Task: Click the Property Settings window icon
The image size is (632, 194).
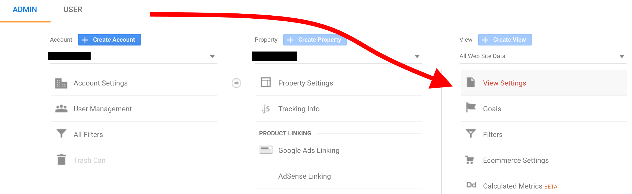Action: (265, 82)
